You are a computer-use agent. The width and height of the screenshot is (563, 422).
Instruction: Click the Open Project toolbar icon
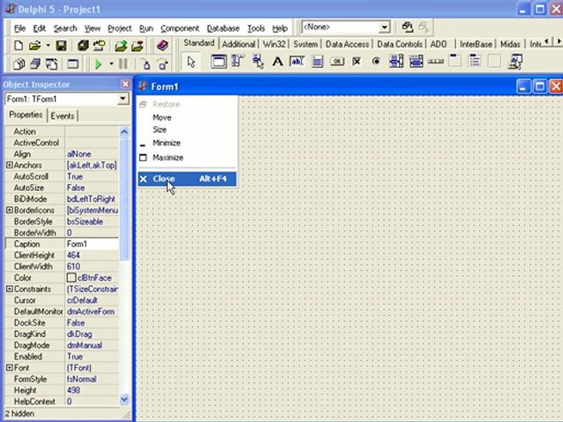(99, 46)
